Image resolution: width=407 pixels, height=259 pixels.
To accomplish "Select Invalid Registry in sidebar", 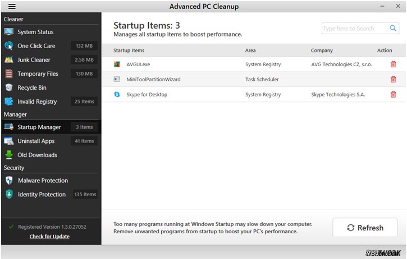I will [37, 101].
